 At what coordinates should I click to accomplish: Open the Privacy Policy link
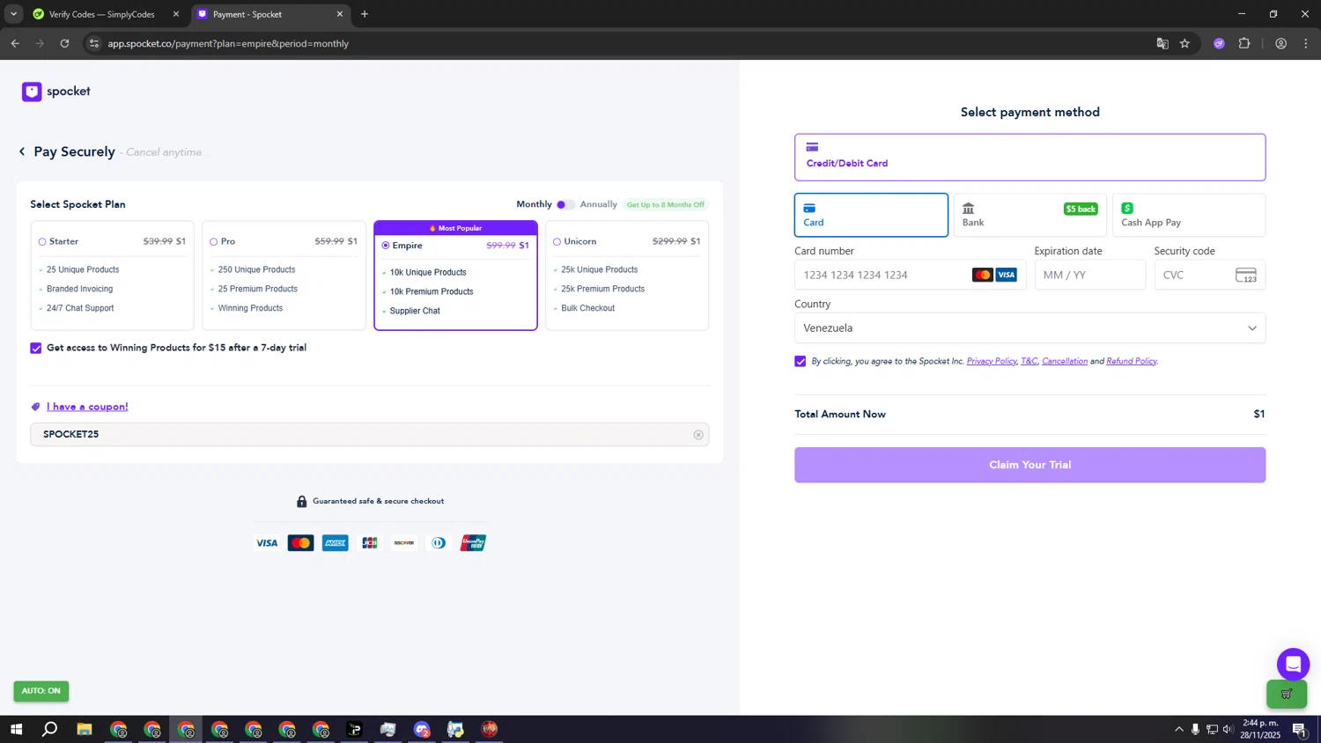[x=992, y=361]
